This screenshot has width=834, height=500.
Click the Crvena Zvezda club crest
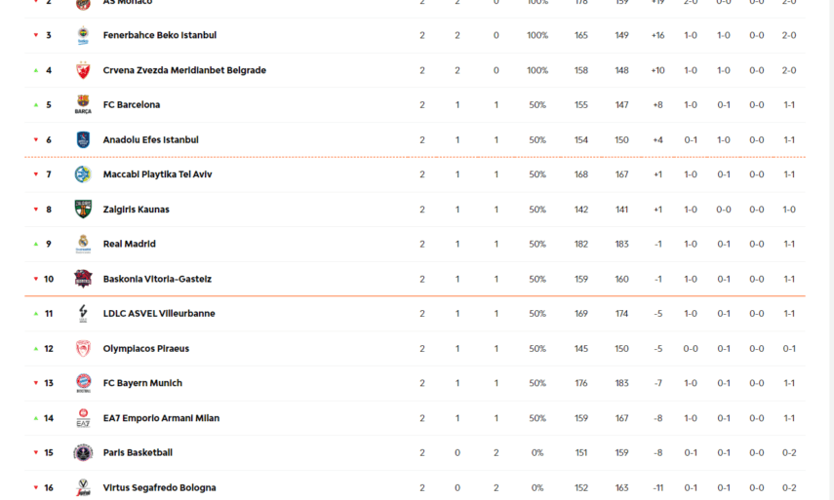coord(83,70)
